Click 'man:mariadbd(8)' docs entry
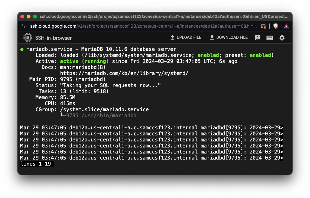The image size is (310, 198). (83, 67)
